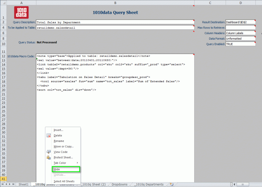Screen dimensions: 262x187
Task: Go to previous sheet tab using arrow
Action: point(6,184)
